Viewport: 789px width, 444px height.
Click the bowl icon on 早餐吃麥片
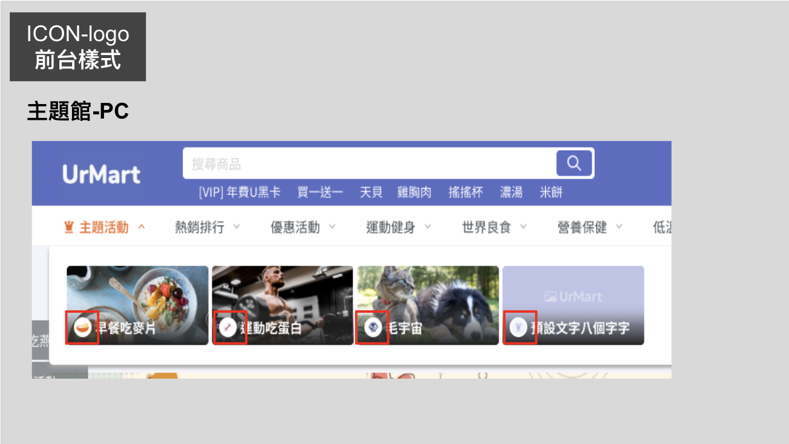click(82, 328)
